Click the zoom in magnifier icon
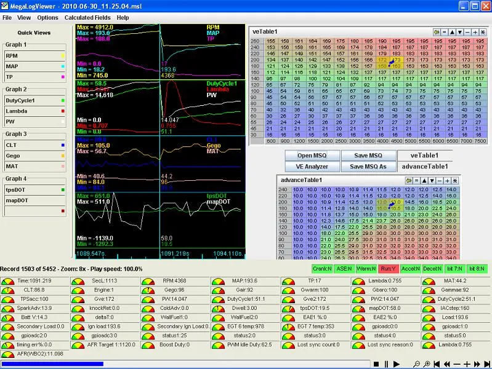The image size is (492, 369). (427, 364)
